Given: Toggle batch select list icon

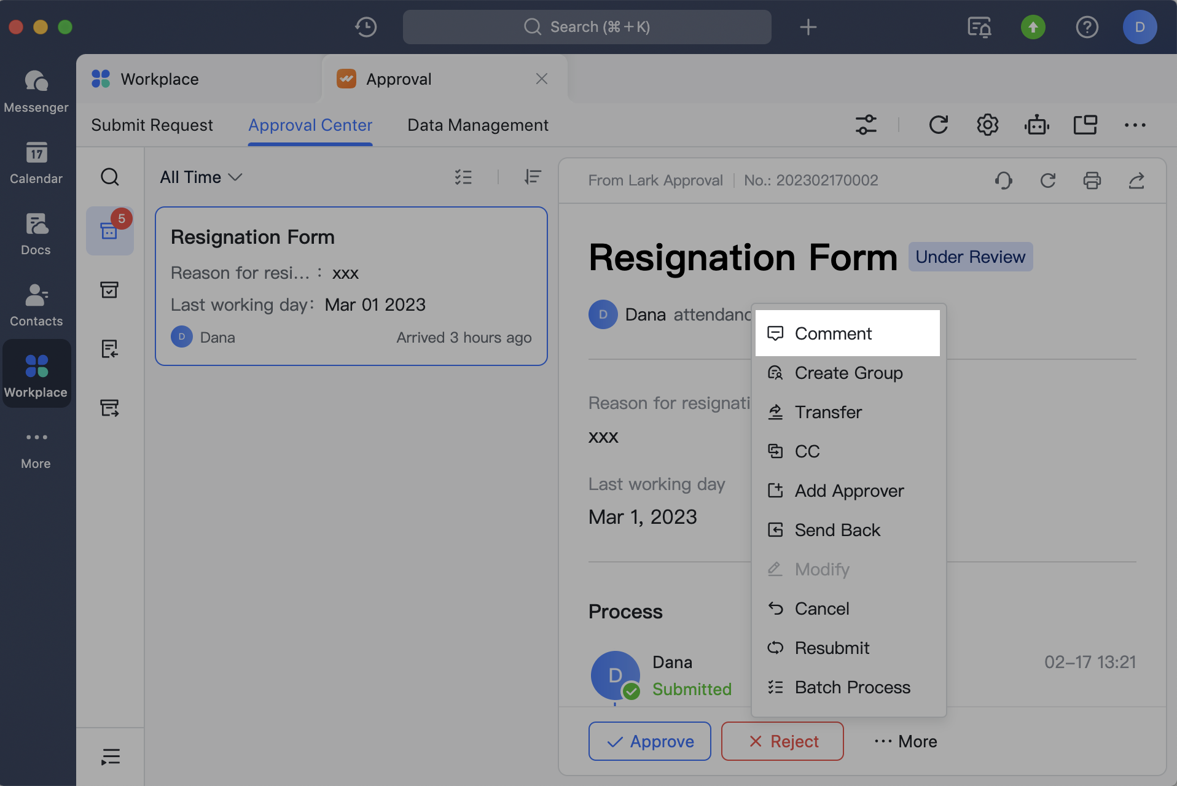Looking at the screenshot, I should tap(463, 177).
